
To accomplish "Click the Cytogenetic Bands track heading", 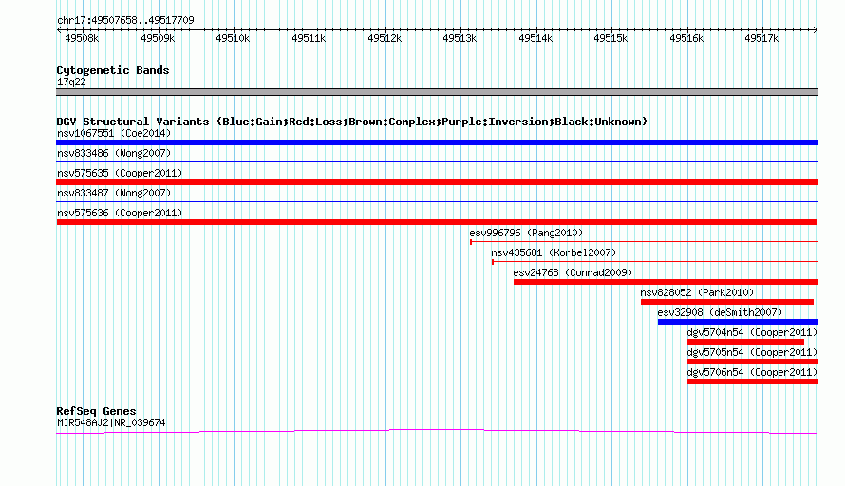I will tap(113, 70).
